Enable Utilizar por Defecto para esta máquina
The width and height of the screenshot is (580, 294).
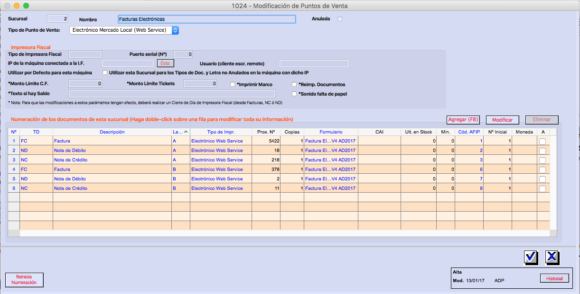tap(105, 72)
